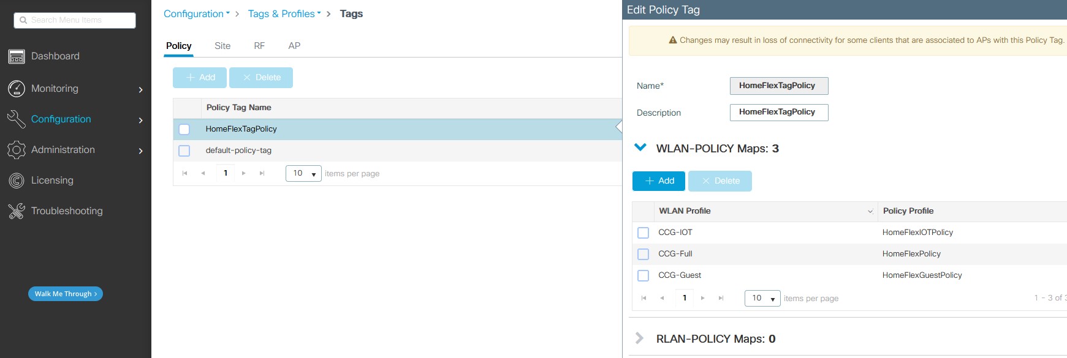
Task: Click CCG-Guest WLAN profile cell
Action: [680, 275]
